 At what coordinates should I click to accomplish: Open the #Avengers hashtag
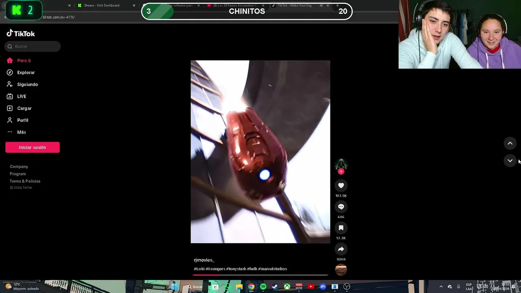215,269
